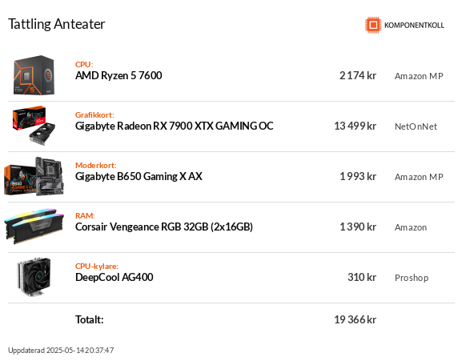Image resolution: width=462 pixels, height=361 pixels.
Task: Click the DeepCool AG400 cooler image
Action: (34, 277)
